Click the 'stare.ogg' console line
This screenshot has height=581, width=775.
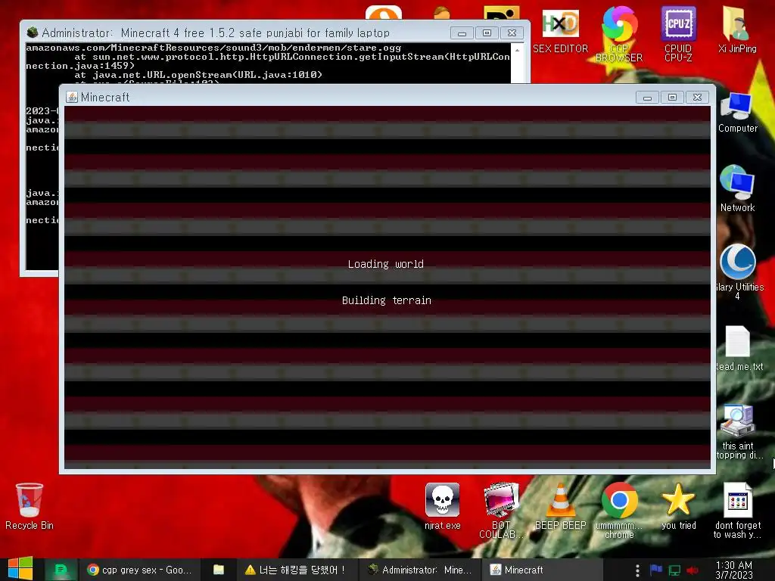click(213, 48)
